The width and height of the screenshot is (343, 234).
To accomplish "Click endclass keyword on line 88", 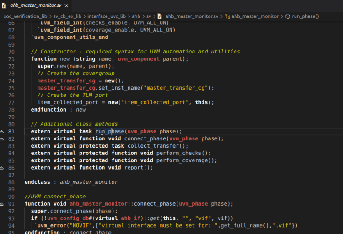I will tap(37, 182).
